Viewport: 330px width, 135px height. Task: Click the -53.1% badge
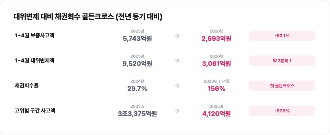282,36
